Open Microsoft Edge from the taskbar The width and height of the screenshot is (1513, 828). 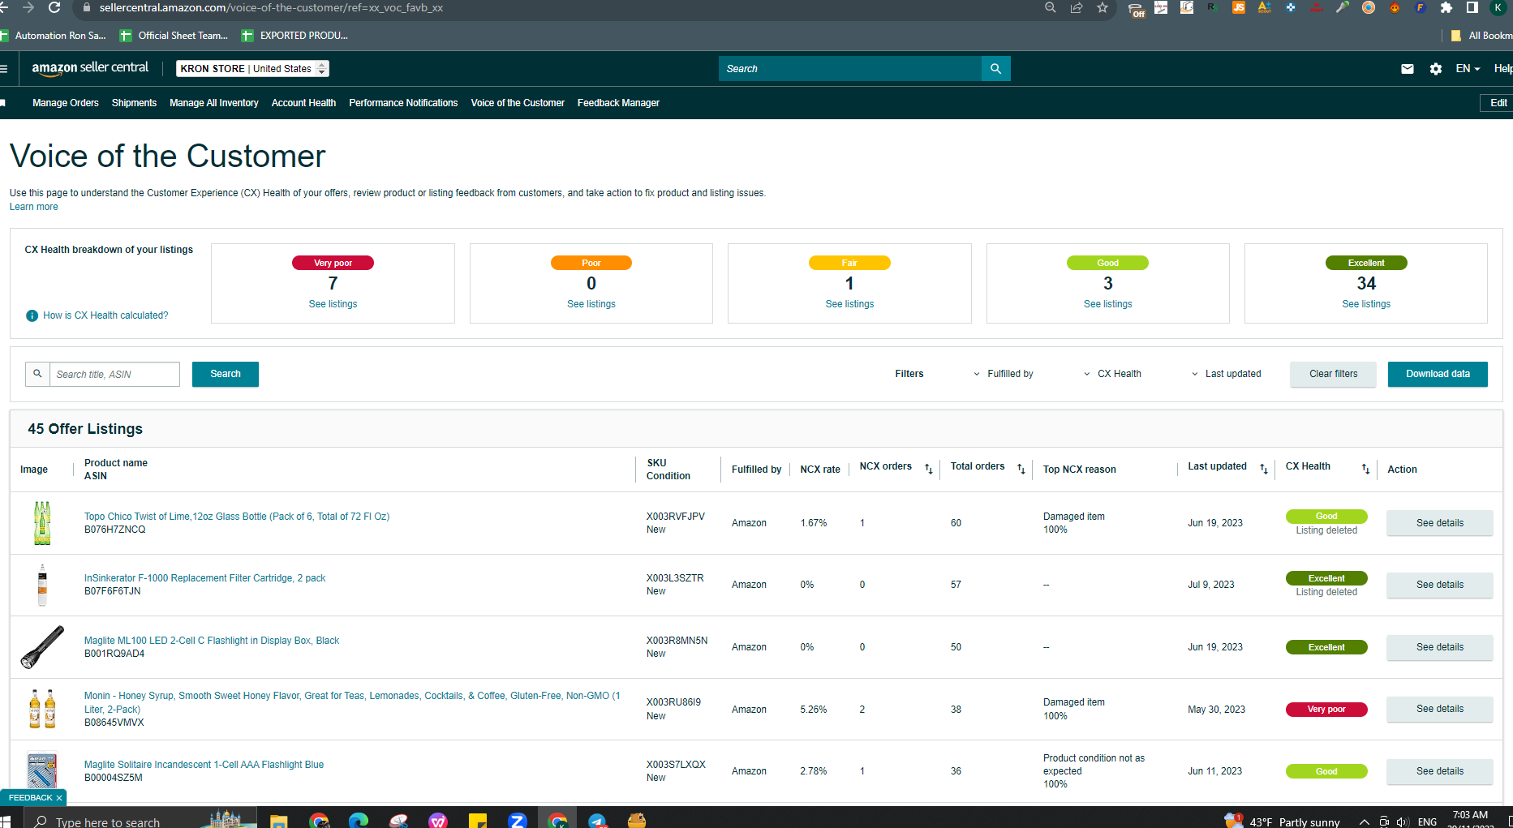pos(359,821)
